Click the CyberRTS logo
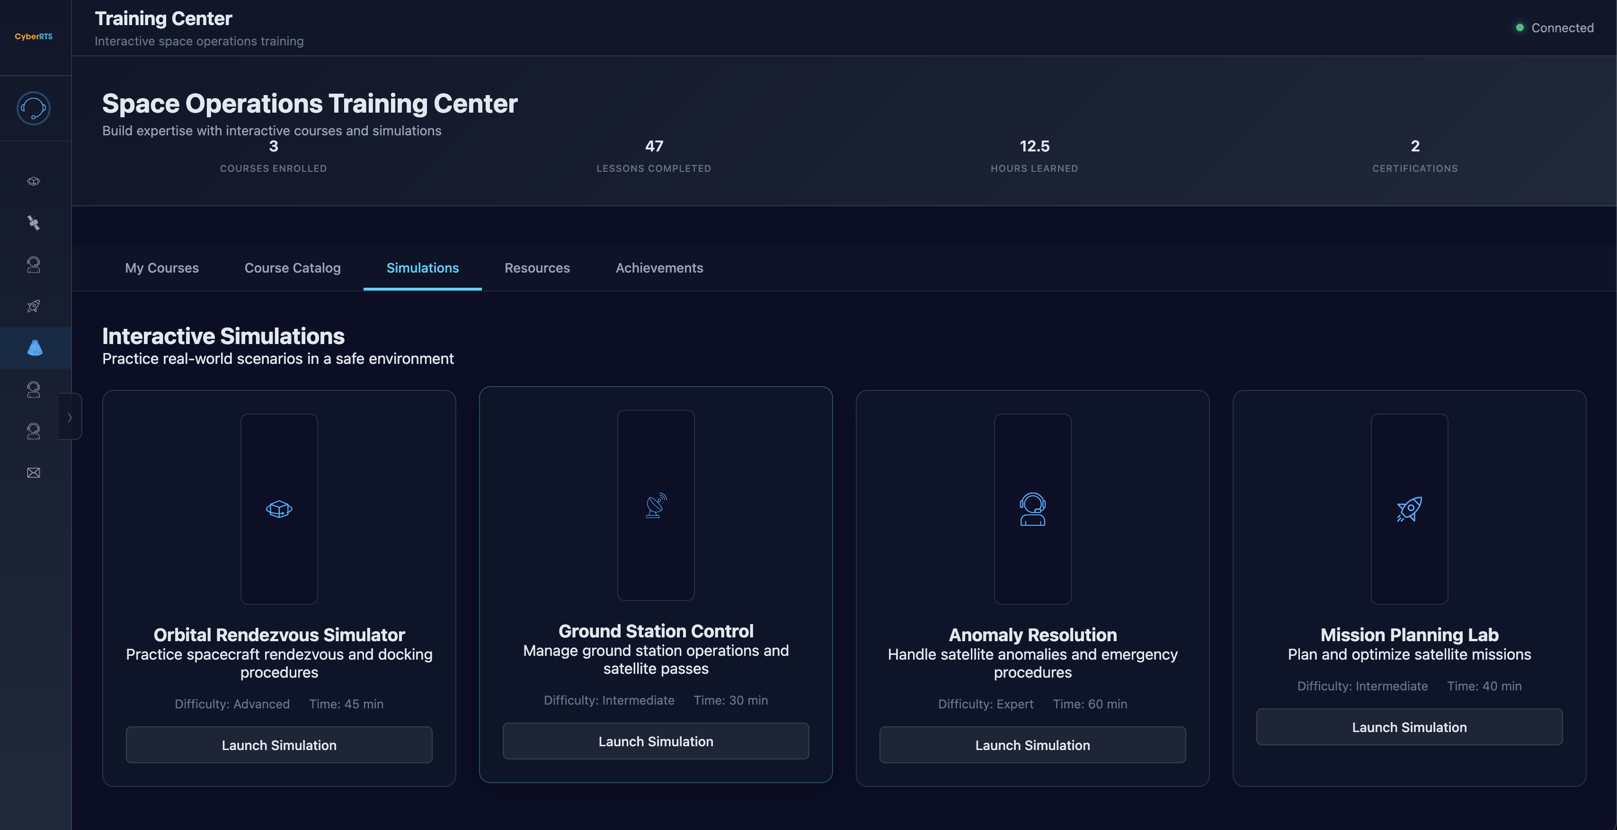1617x830 pixels. point(33,36)
